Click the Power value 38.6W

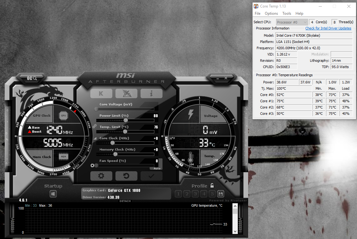point(287,82)
